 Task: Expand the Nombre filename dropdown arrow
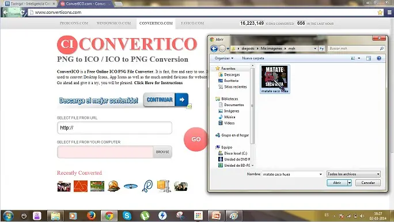pyautogui.click(x=320, y=174)
